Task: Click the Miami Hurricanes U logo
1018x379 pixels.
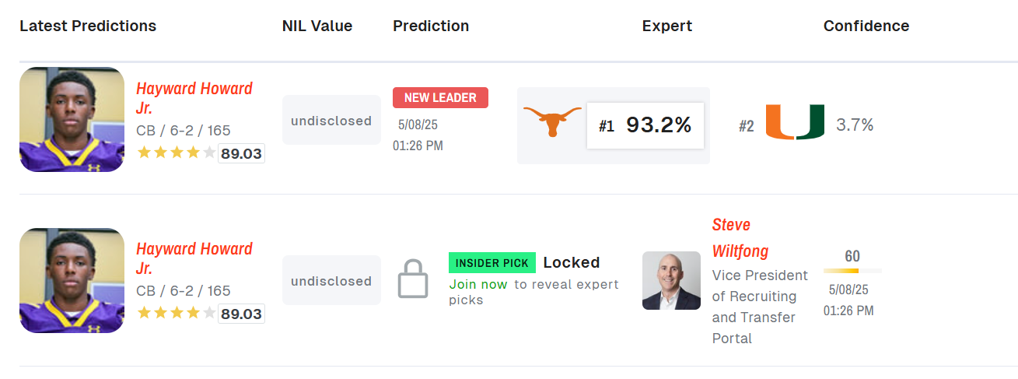Action: 795,122
